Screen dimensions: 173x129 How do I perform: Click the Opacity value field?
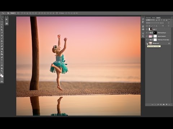166,23
